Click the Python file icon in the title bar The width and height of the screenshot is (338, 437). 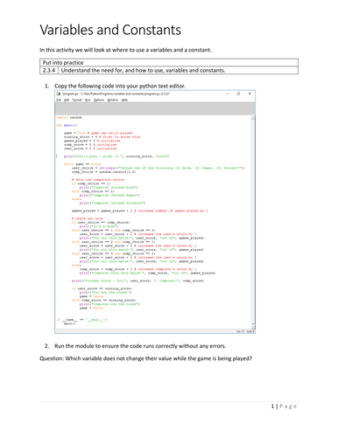[x=59, y=94]
